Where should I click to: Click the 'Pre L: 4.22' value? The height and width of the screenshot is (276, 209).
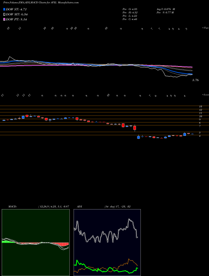[130, 16]
